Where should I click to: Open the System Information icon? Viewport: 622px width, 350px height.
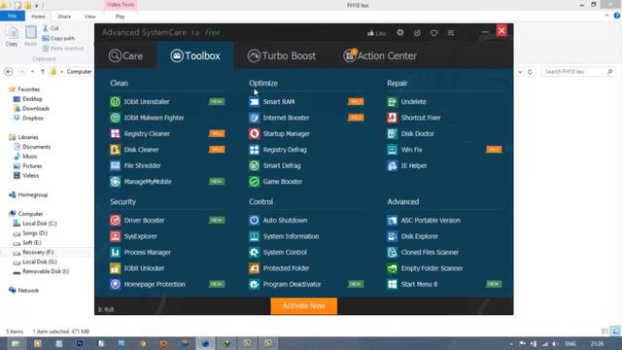255,236
